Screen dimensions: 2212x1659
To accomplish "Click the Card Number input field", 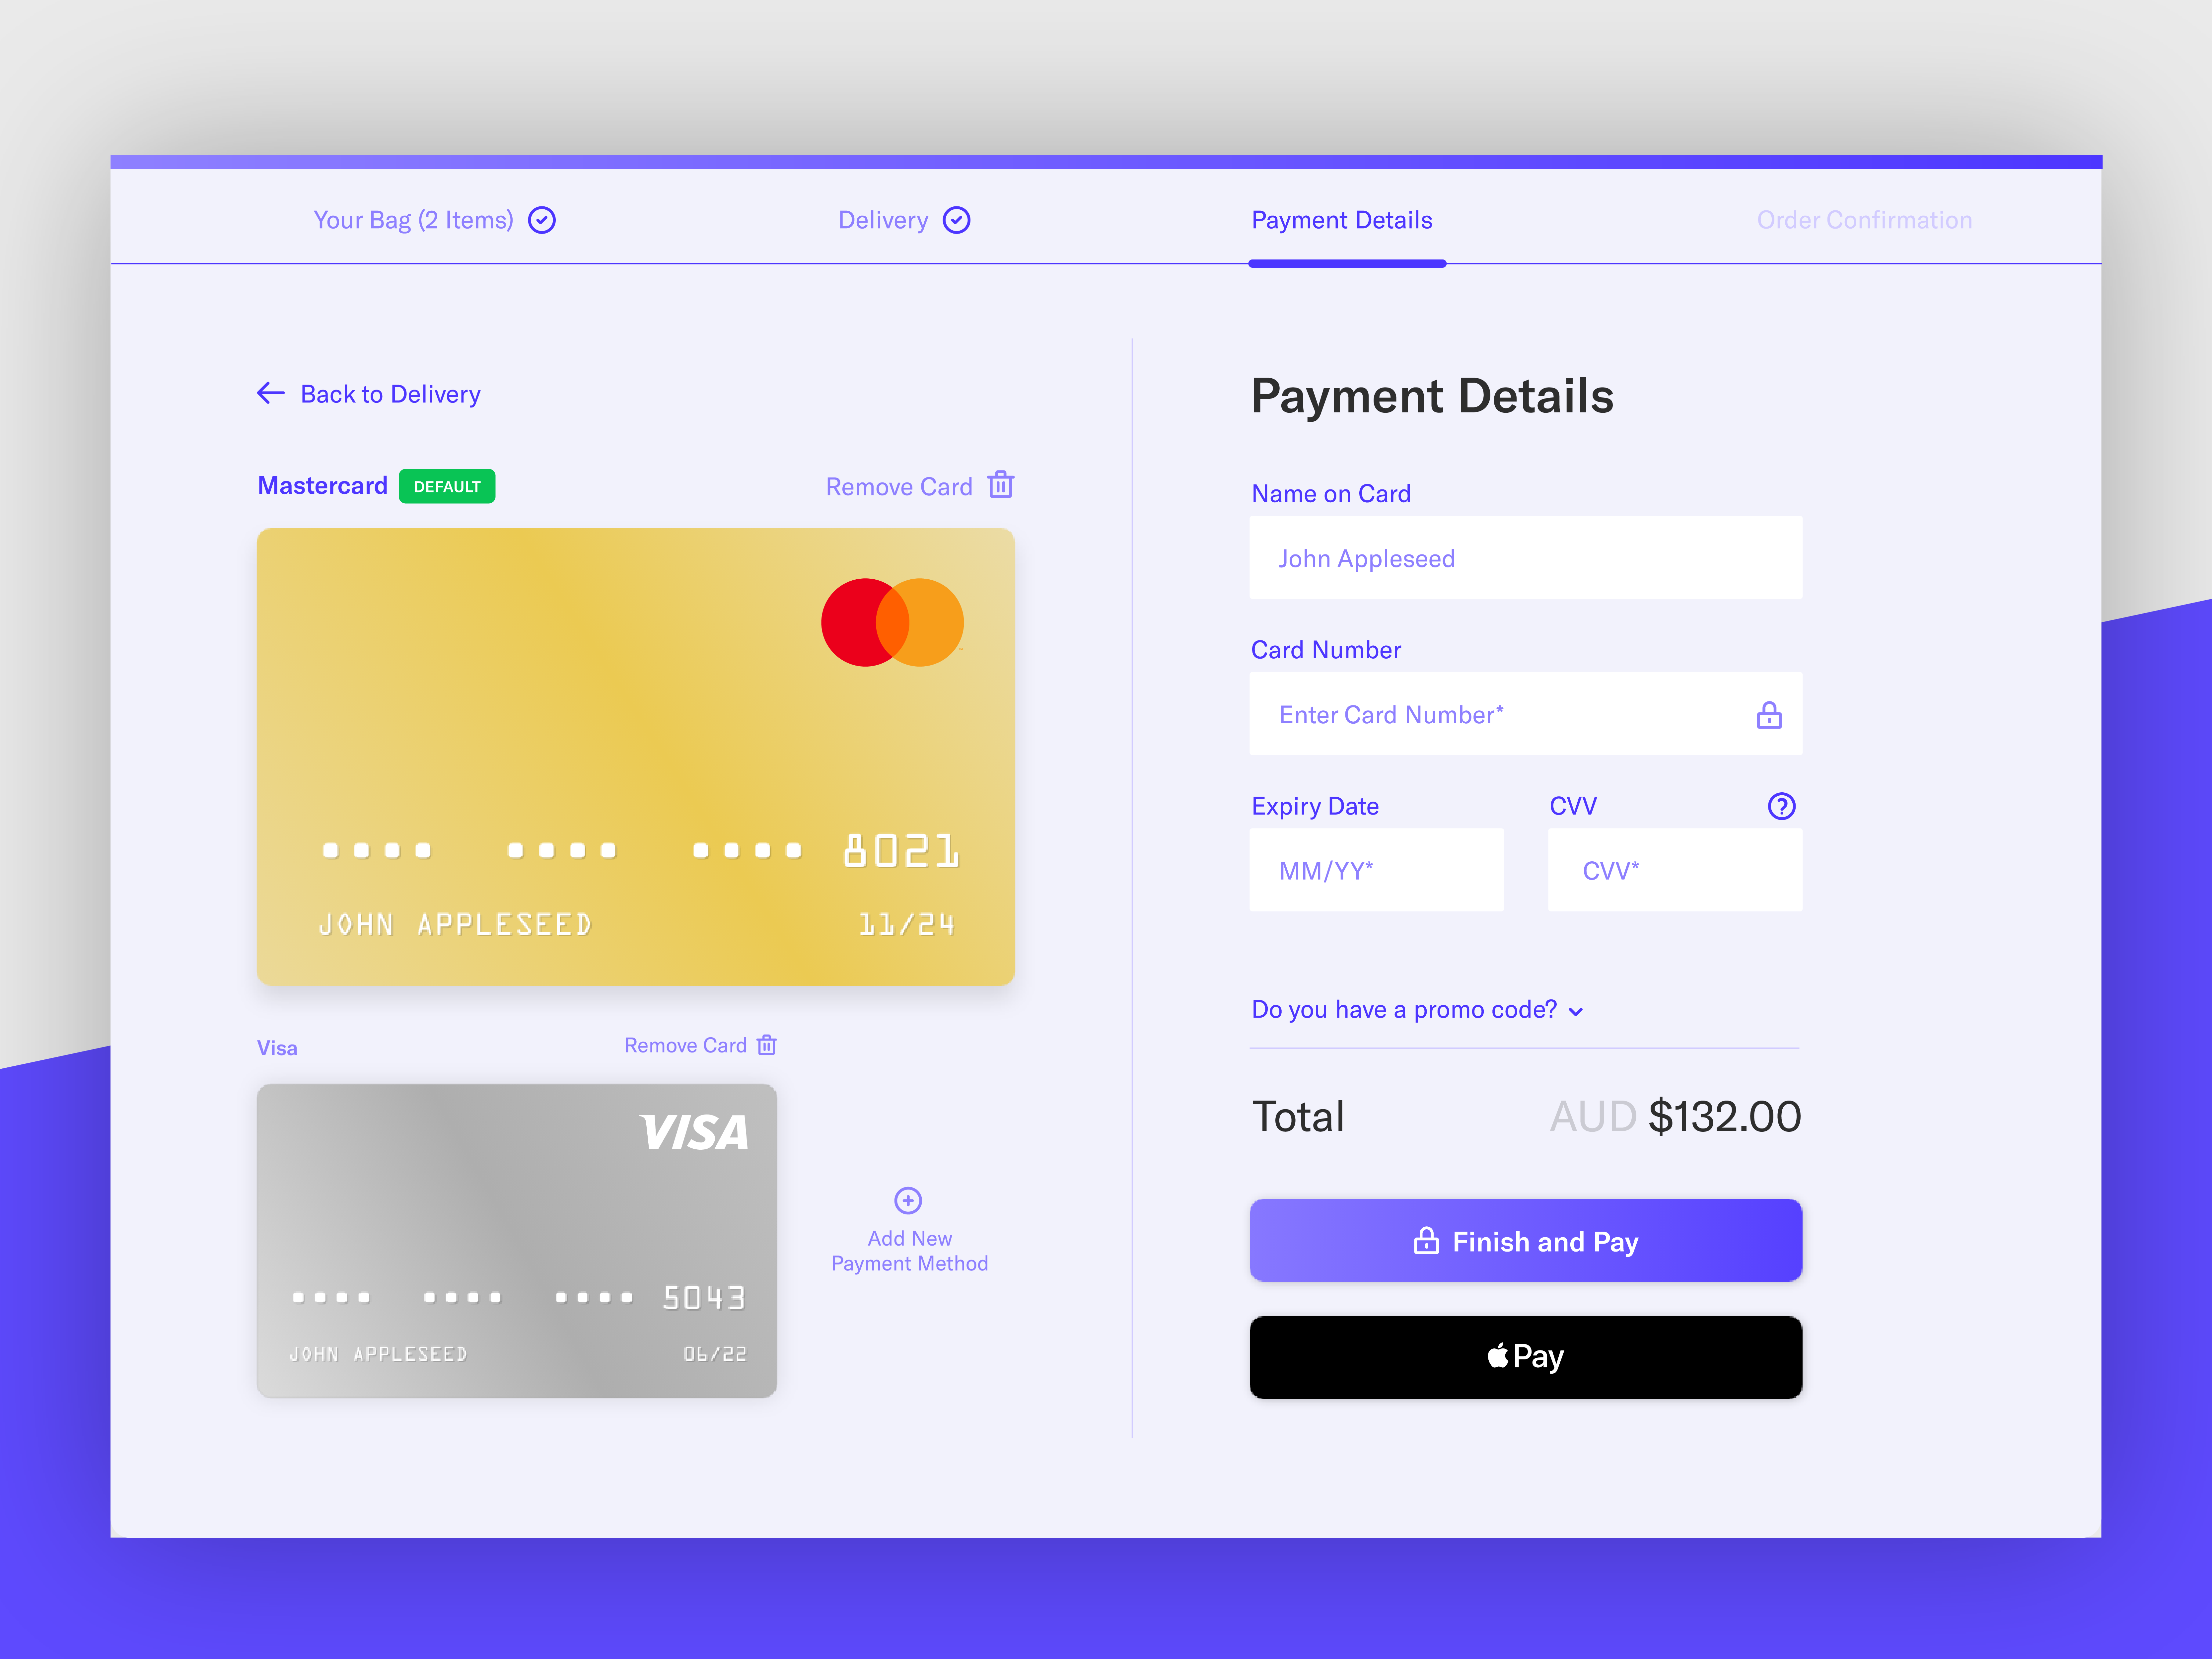I will point(1524,714).
